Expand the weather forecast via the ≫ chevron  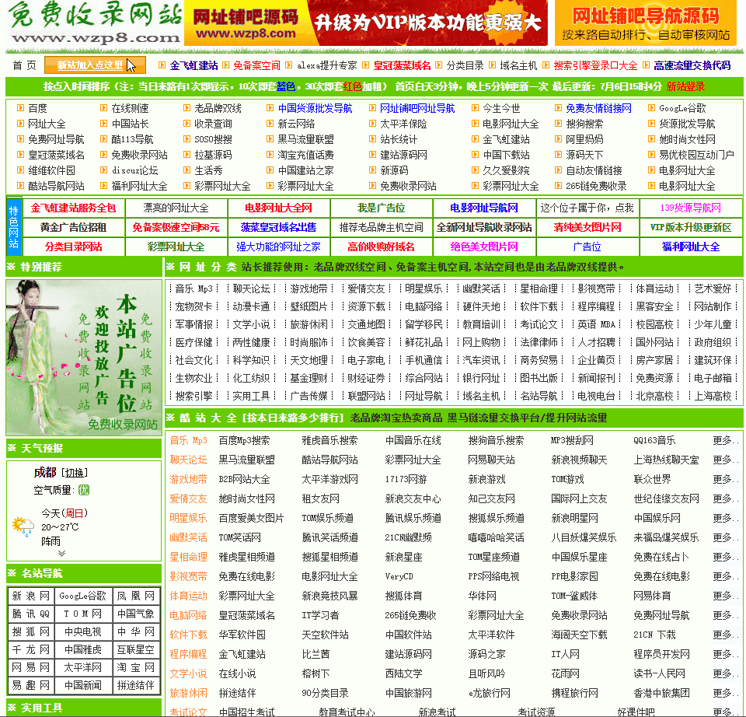point(61,553)
